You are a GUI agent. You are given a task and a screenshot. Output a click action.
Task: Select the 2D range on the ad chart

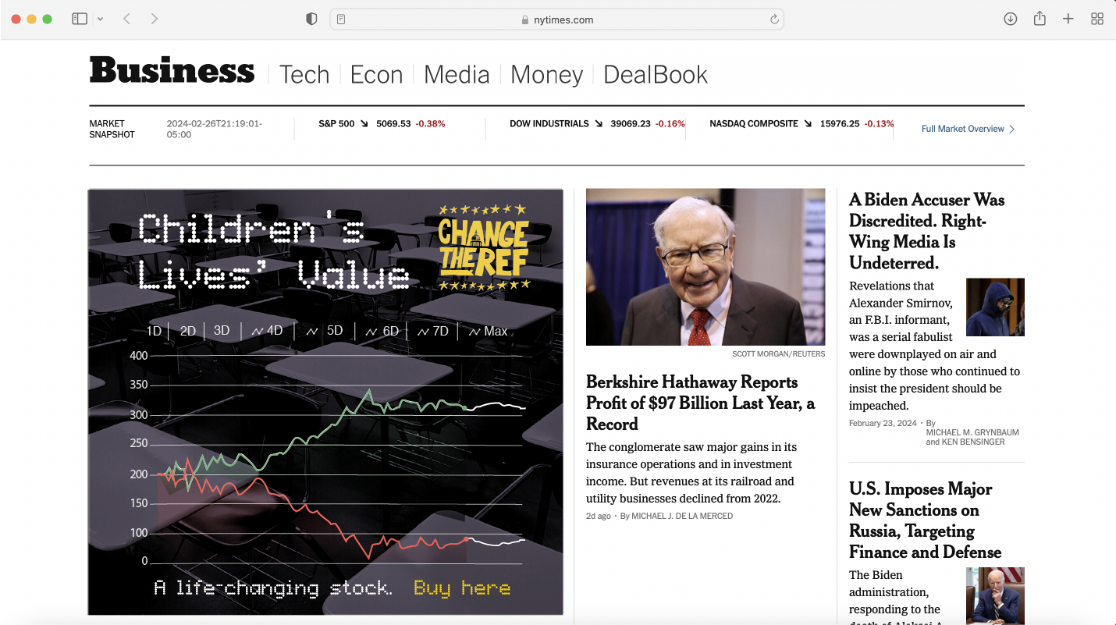(x=188, y=331)
